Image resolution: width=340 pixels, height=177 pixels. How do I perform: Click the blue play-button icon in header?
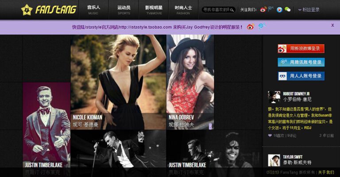point(279,9)
